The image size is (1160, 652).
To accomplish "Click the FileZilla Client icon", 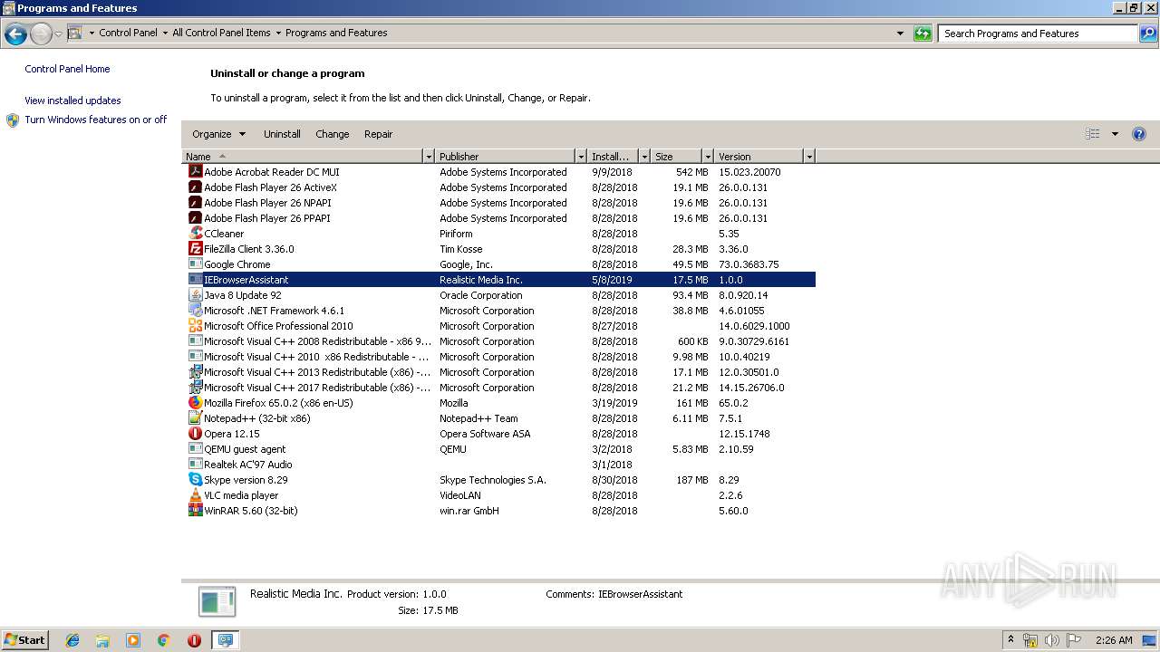I will click(195, 249).
